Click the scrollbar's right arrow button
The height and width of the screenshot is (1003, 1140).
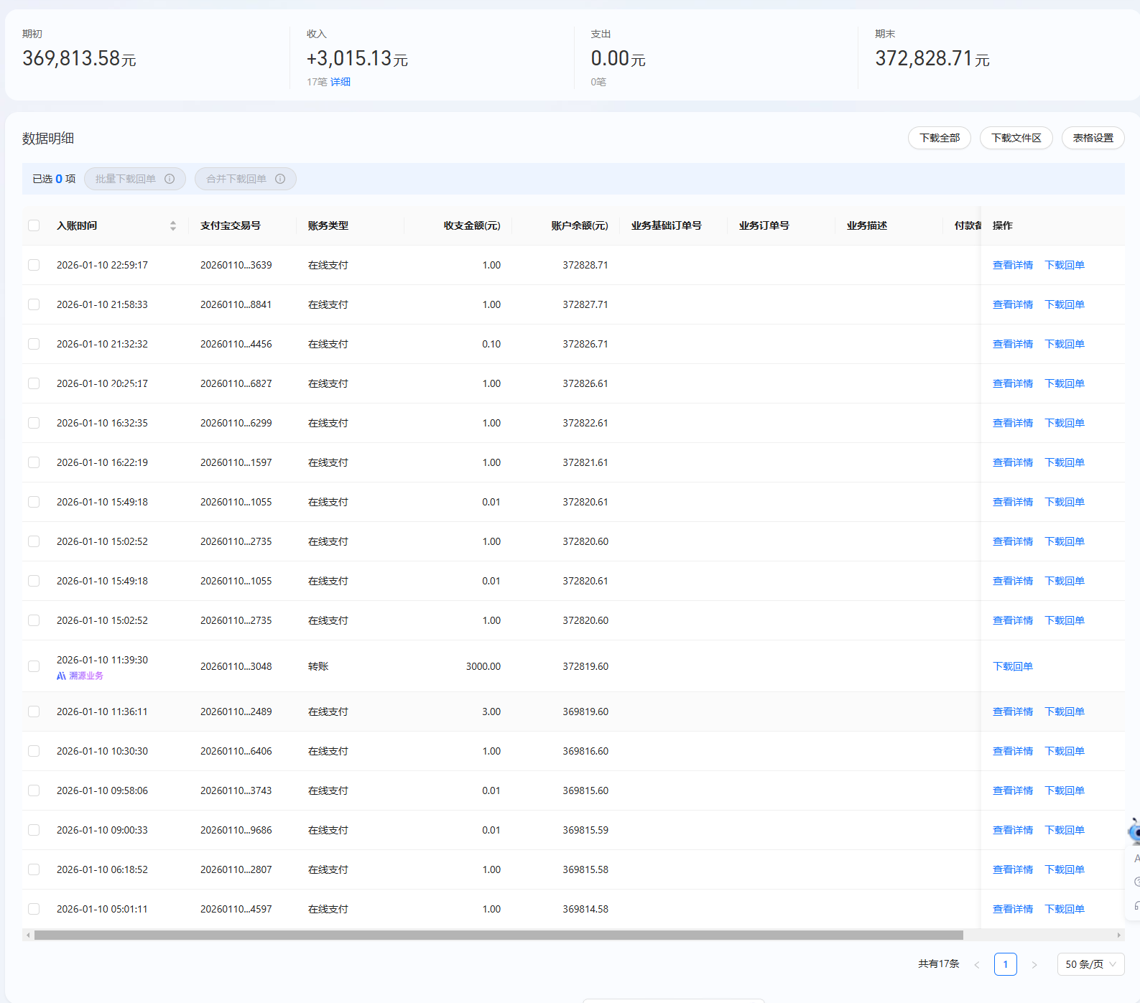point(1118,935)
